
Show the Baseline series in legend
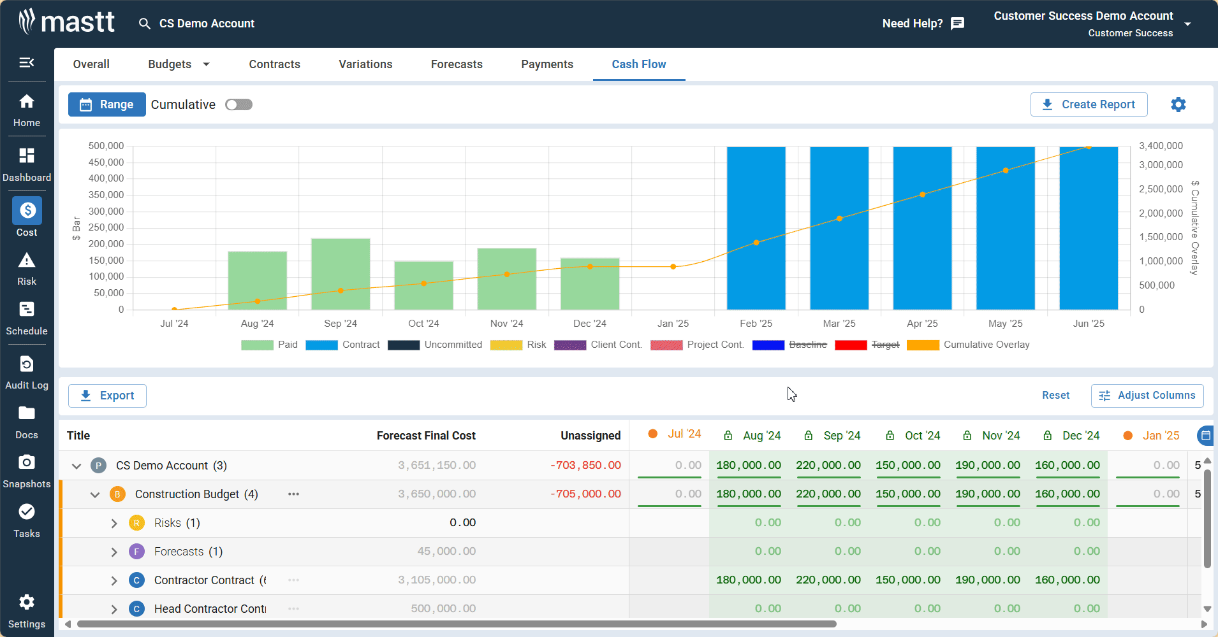pyautogui.click(x=807, y=345)
